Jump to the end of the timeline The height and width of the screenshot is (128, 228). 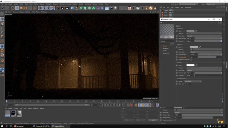(x=124, y=105)
